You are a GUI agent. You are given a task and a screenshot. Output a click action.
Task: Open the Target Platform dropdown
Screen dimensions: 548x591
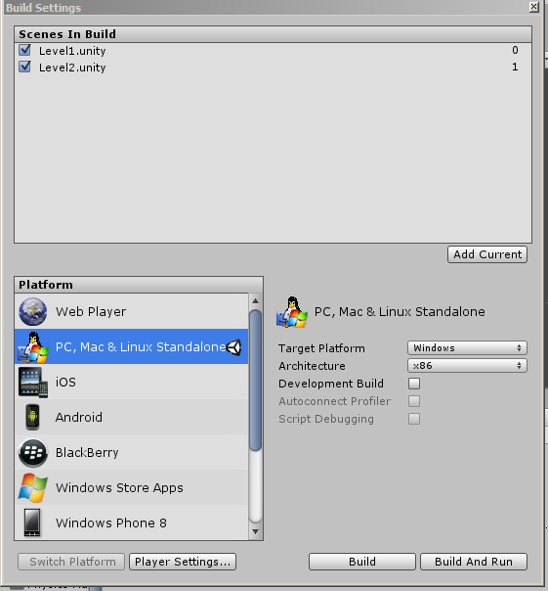click(x=467, y=348)
